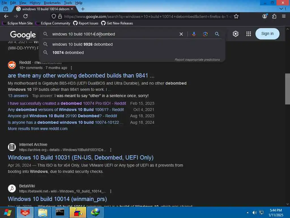Open debombed 10074 Pro ISO Reddit link
Screen dimensions: 290x218
[x=67, y=103]
